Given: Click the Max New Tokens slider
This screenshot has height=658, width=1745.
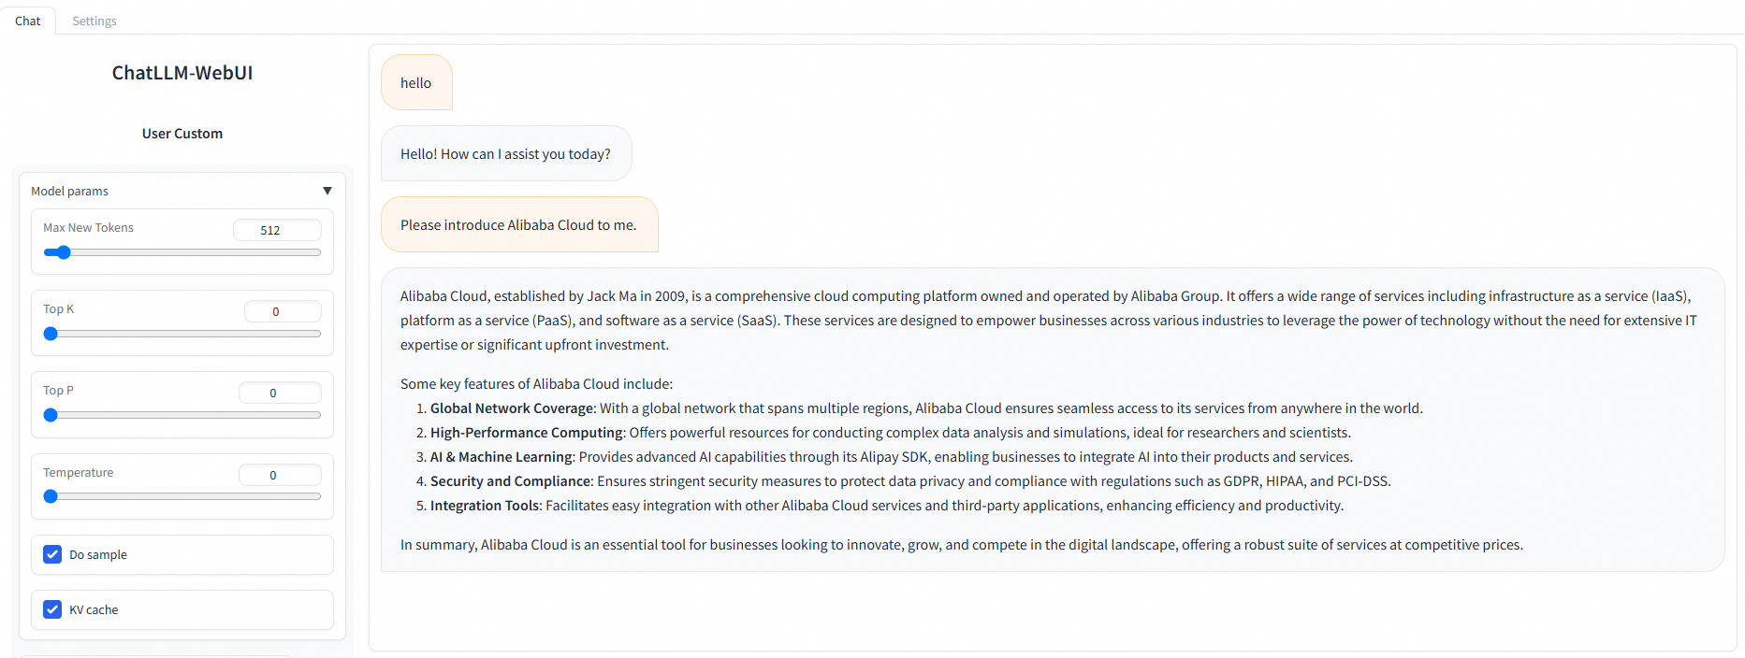Looking at the screenshot, I should click(x=182, y=252).
